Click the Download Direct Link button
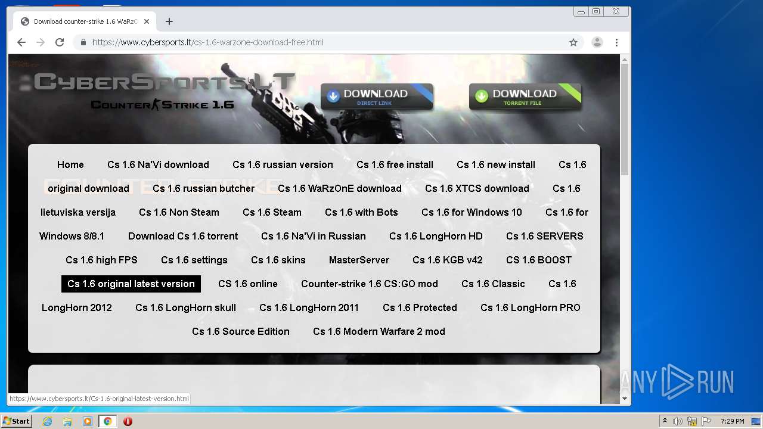This screenshot has height=429, width=763. point(377,97)
